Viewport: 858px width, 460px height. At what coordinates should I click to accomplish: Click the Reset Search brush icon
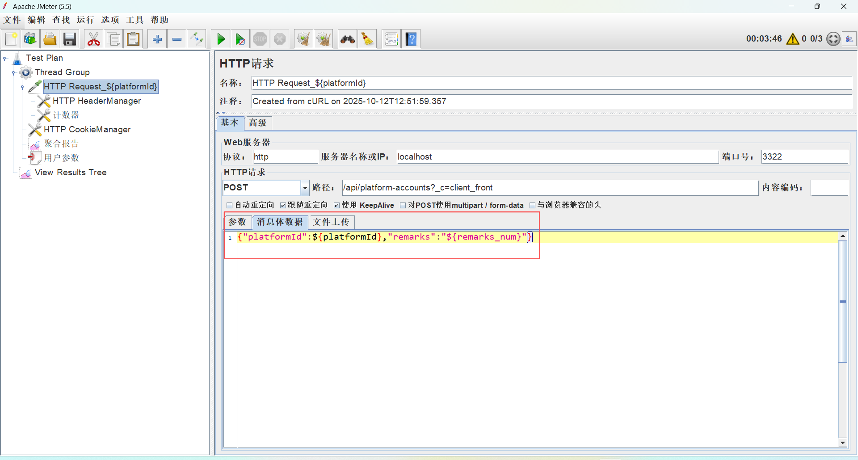367,39
